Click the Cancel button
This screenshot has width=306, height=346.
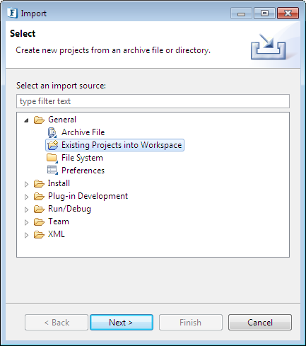(x=260, y=322)
